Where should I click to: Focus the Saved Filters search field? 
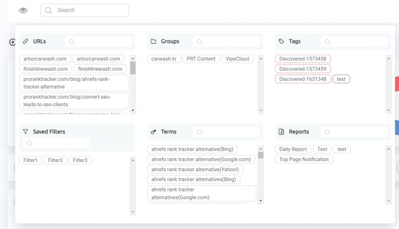pyautogui.click(x=56, y=143)
